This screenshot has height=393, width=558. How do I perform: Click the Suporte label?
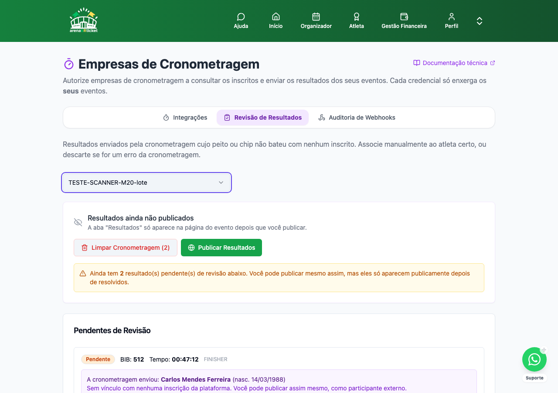click(534, 378)
